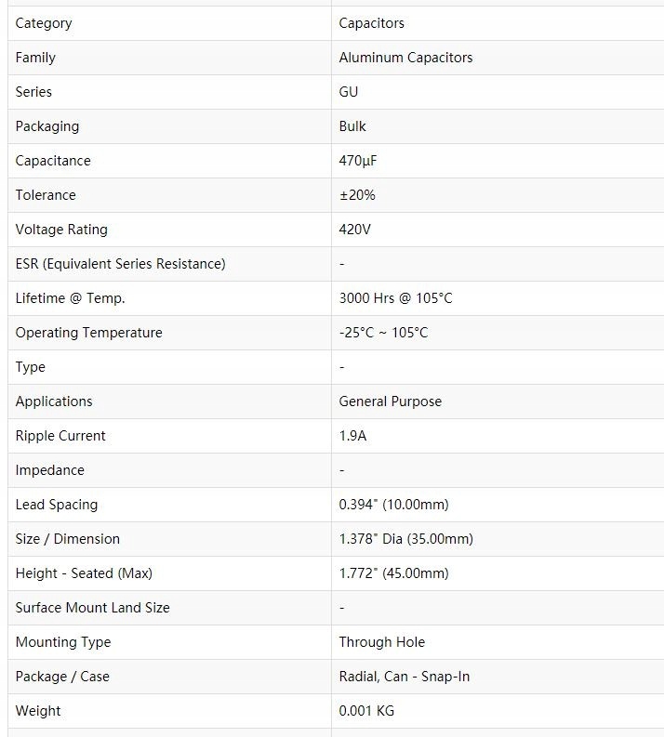Select the 420V voltage rating value

click(x=354, y=230)
